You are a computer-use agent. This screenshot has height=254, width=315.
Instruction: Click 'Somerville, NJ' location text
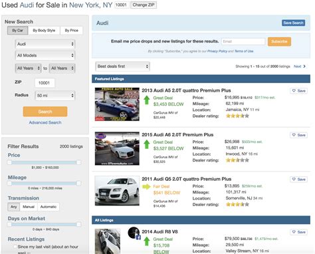click(x=239, y=198)
